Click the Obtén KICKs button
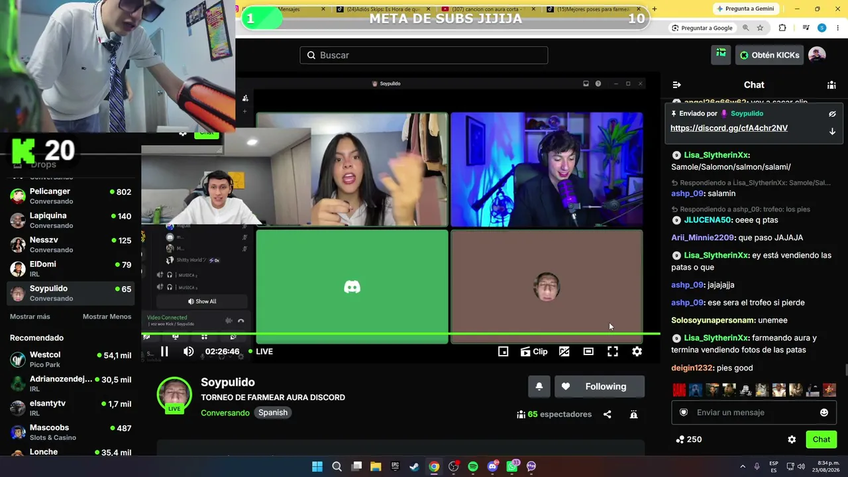The image size is (848, 477). click(769, 55)
